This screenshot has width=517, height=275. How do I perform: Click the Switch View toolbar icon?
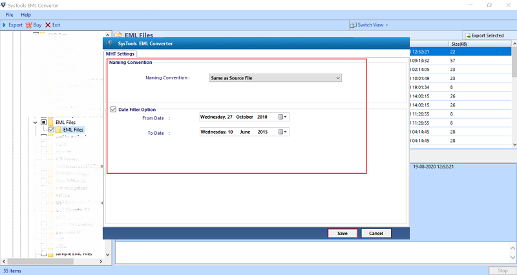tap(353, 25)
